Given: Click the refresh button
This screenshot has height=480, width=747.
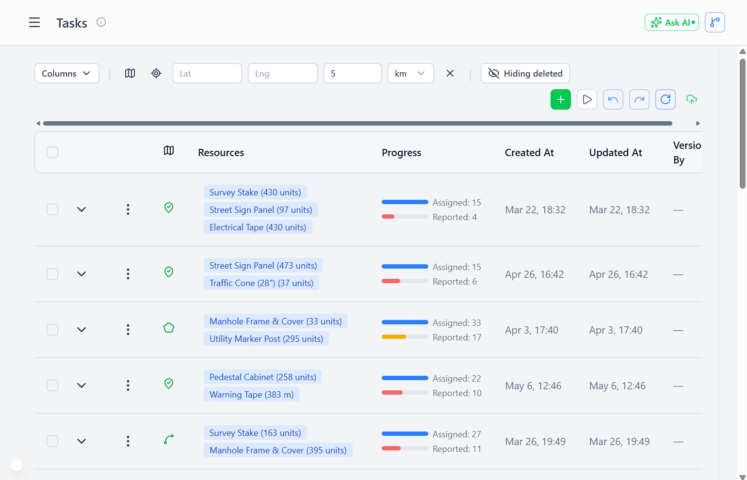Looking at the screenshot, I should coord(666,99).
